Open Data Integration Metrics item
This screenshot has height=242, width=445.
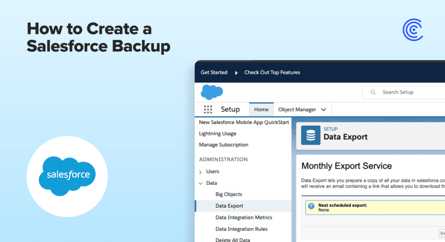244,217
